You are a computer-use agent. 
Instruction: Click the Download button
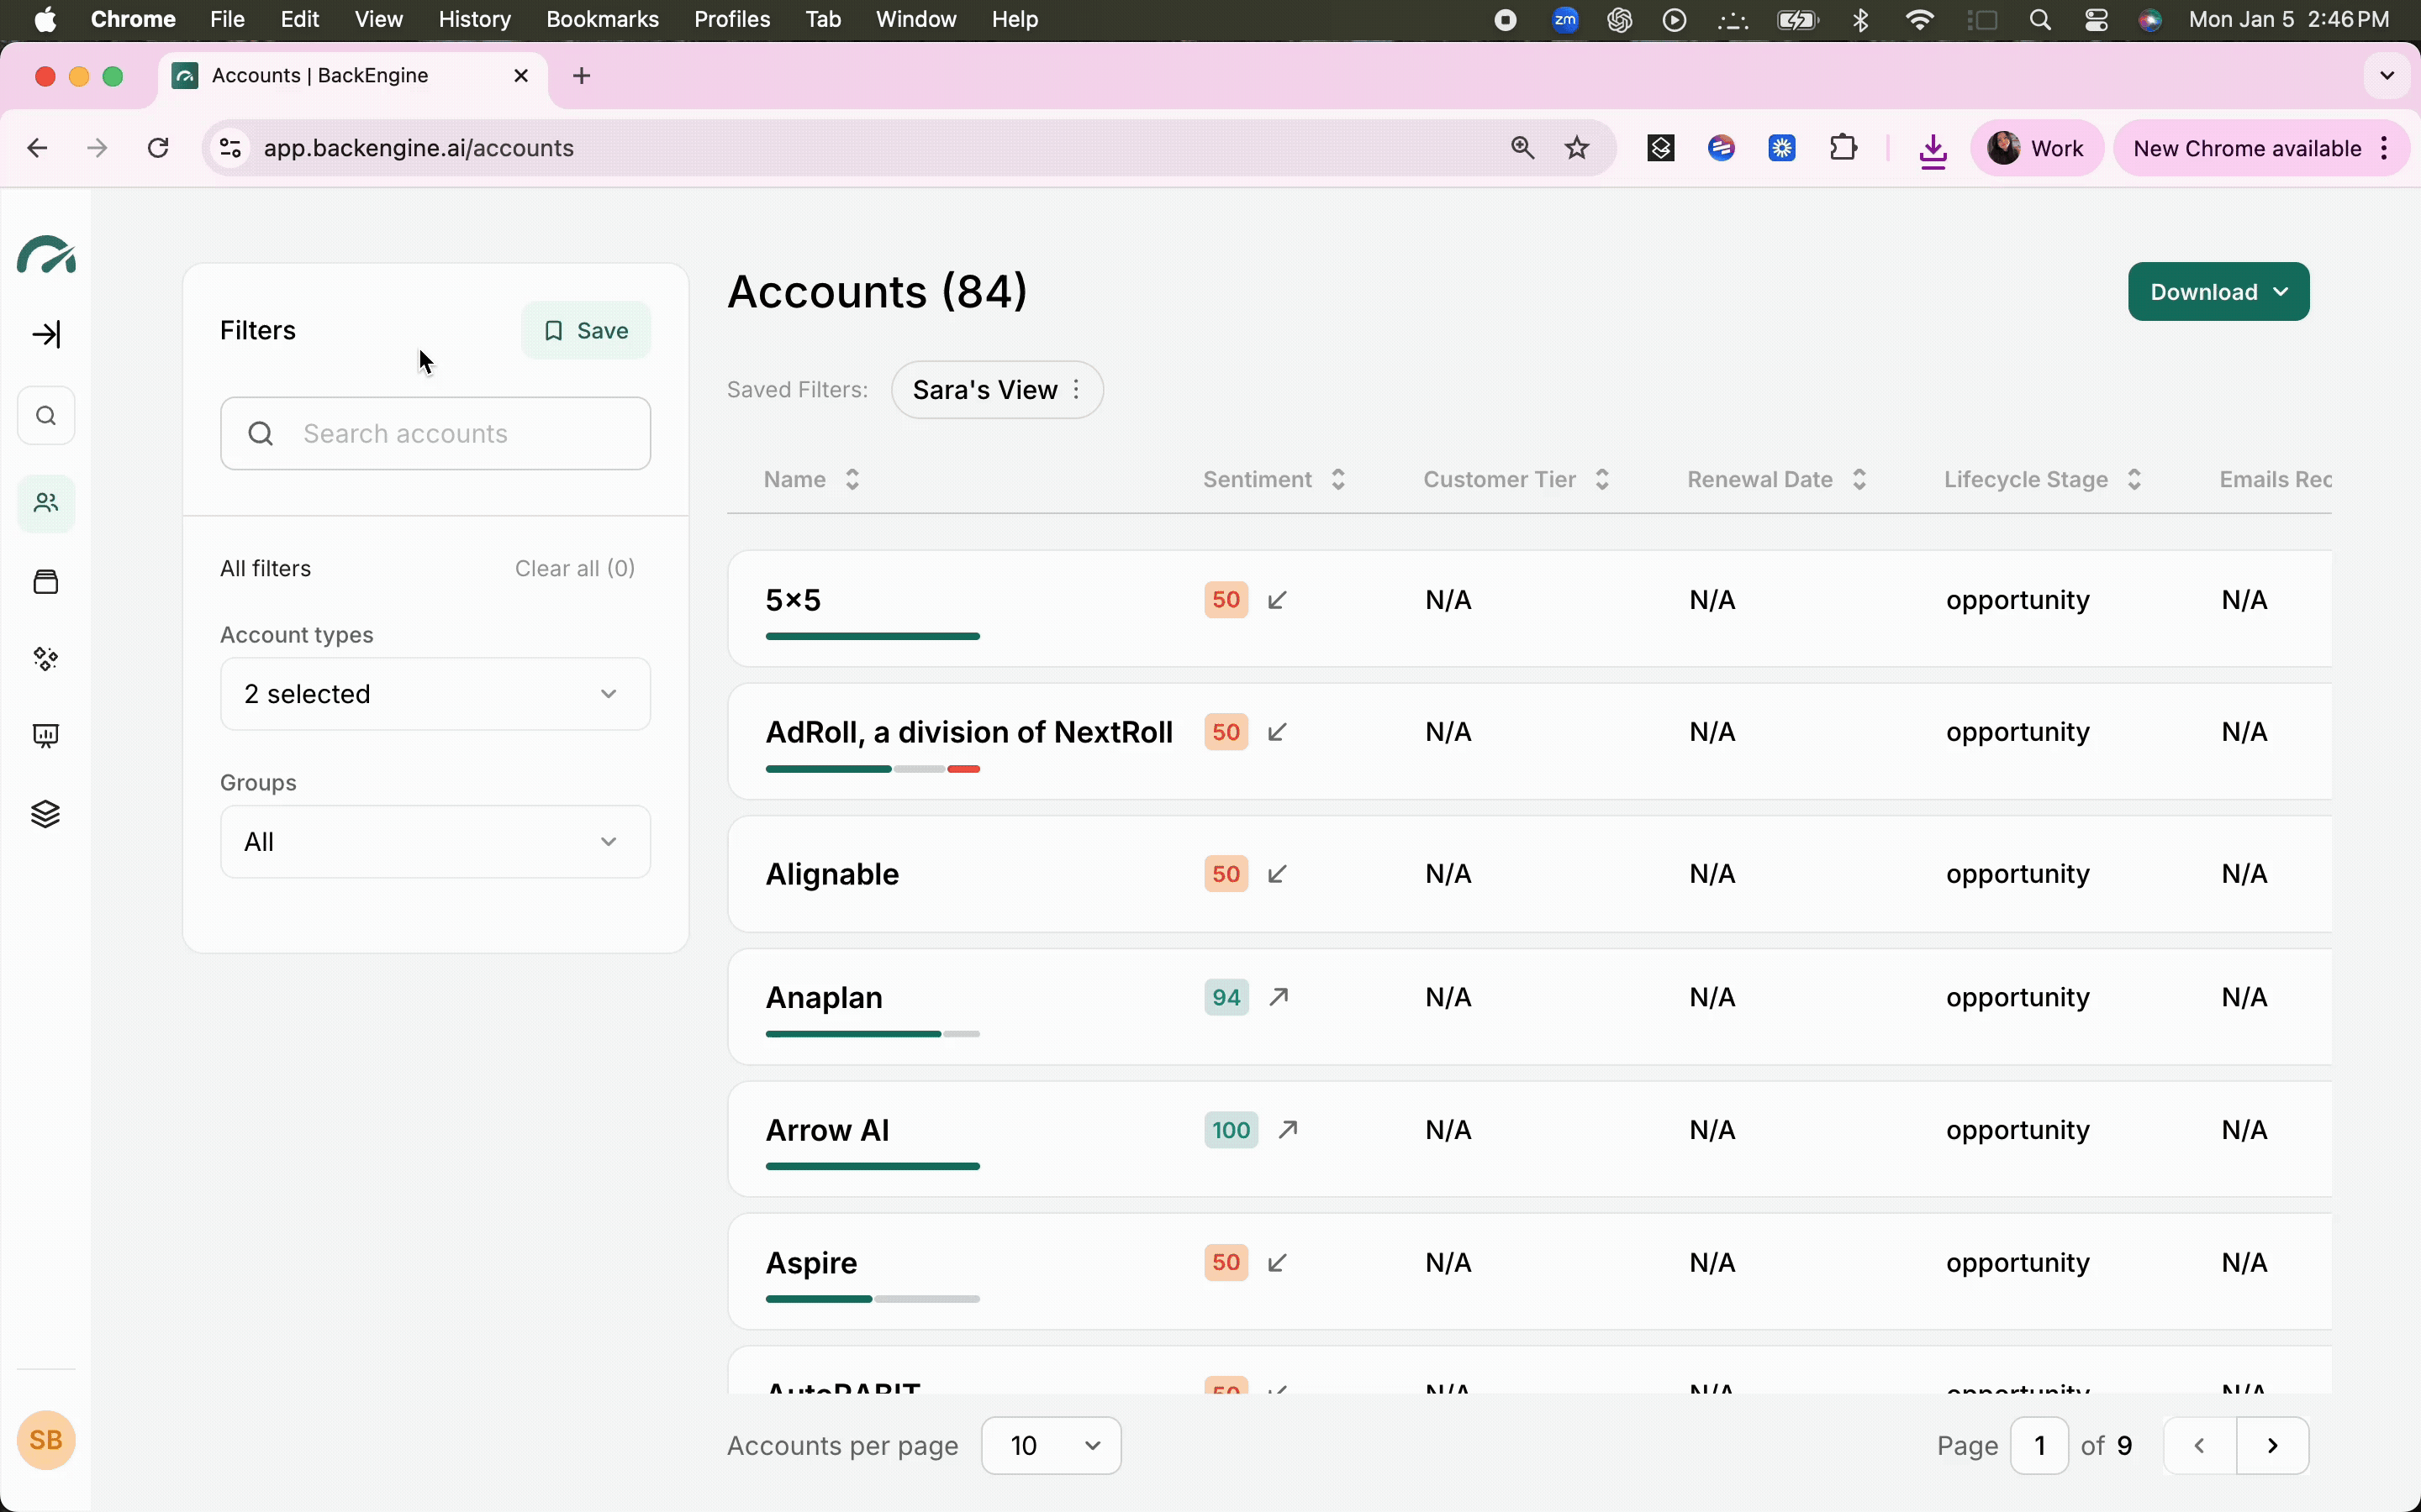2217,292
